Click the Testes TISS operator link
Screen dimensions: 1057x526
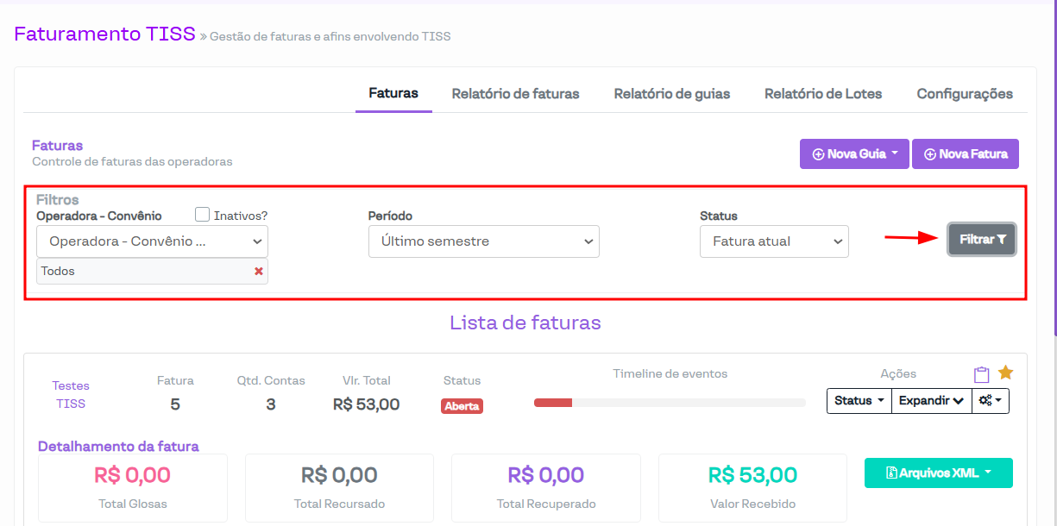coord(71,395)
